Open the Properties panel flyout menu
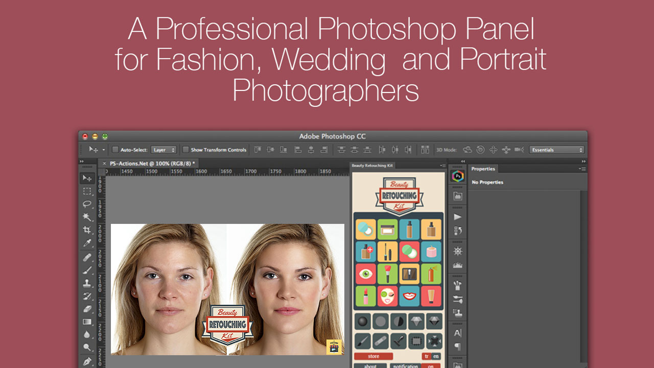This screenshot has height=368, width=654. point(582,169)
